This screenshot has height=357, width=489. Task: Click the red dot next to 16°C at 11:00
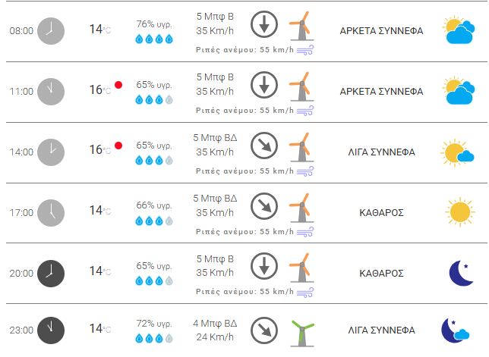point(118,85)
